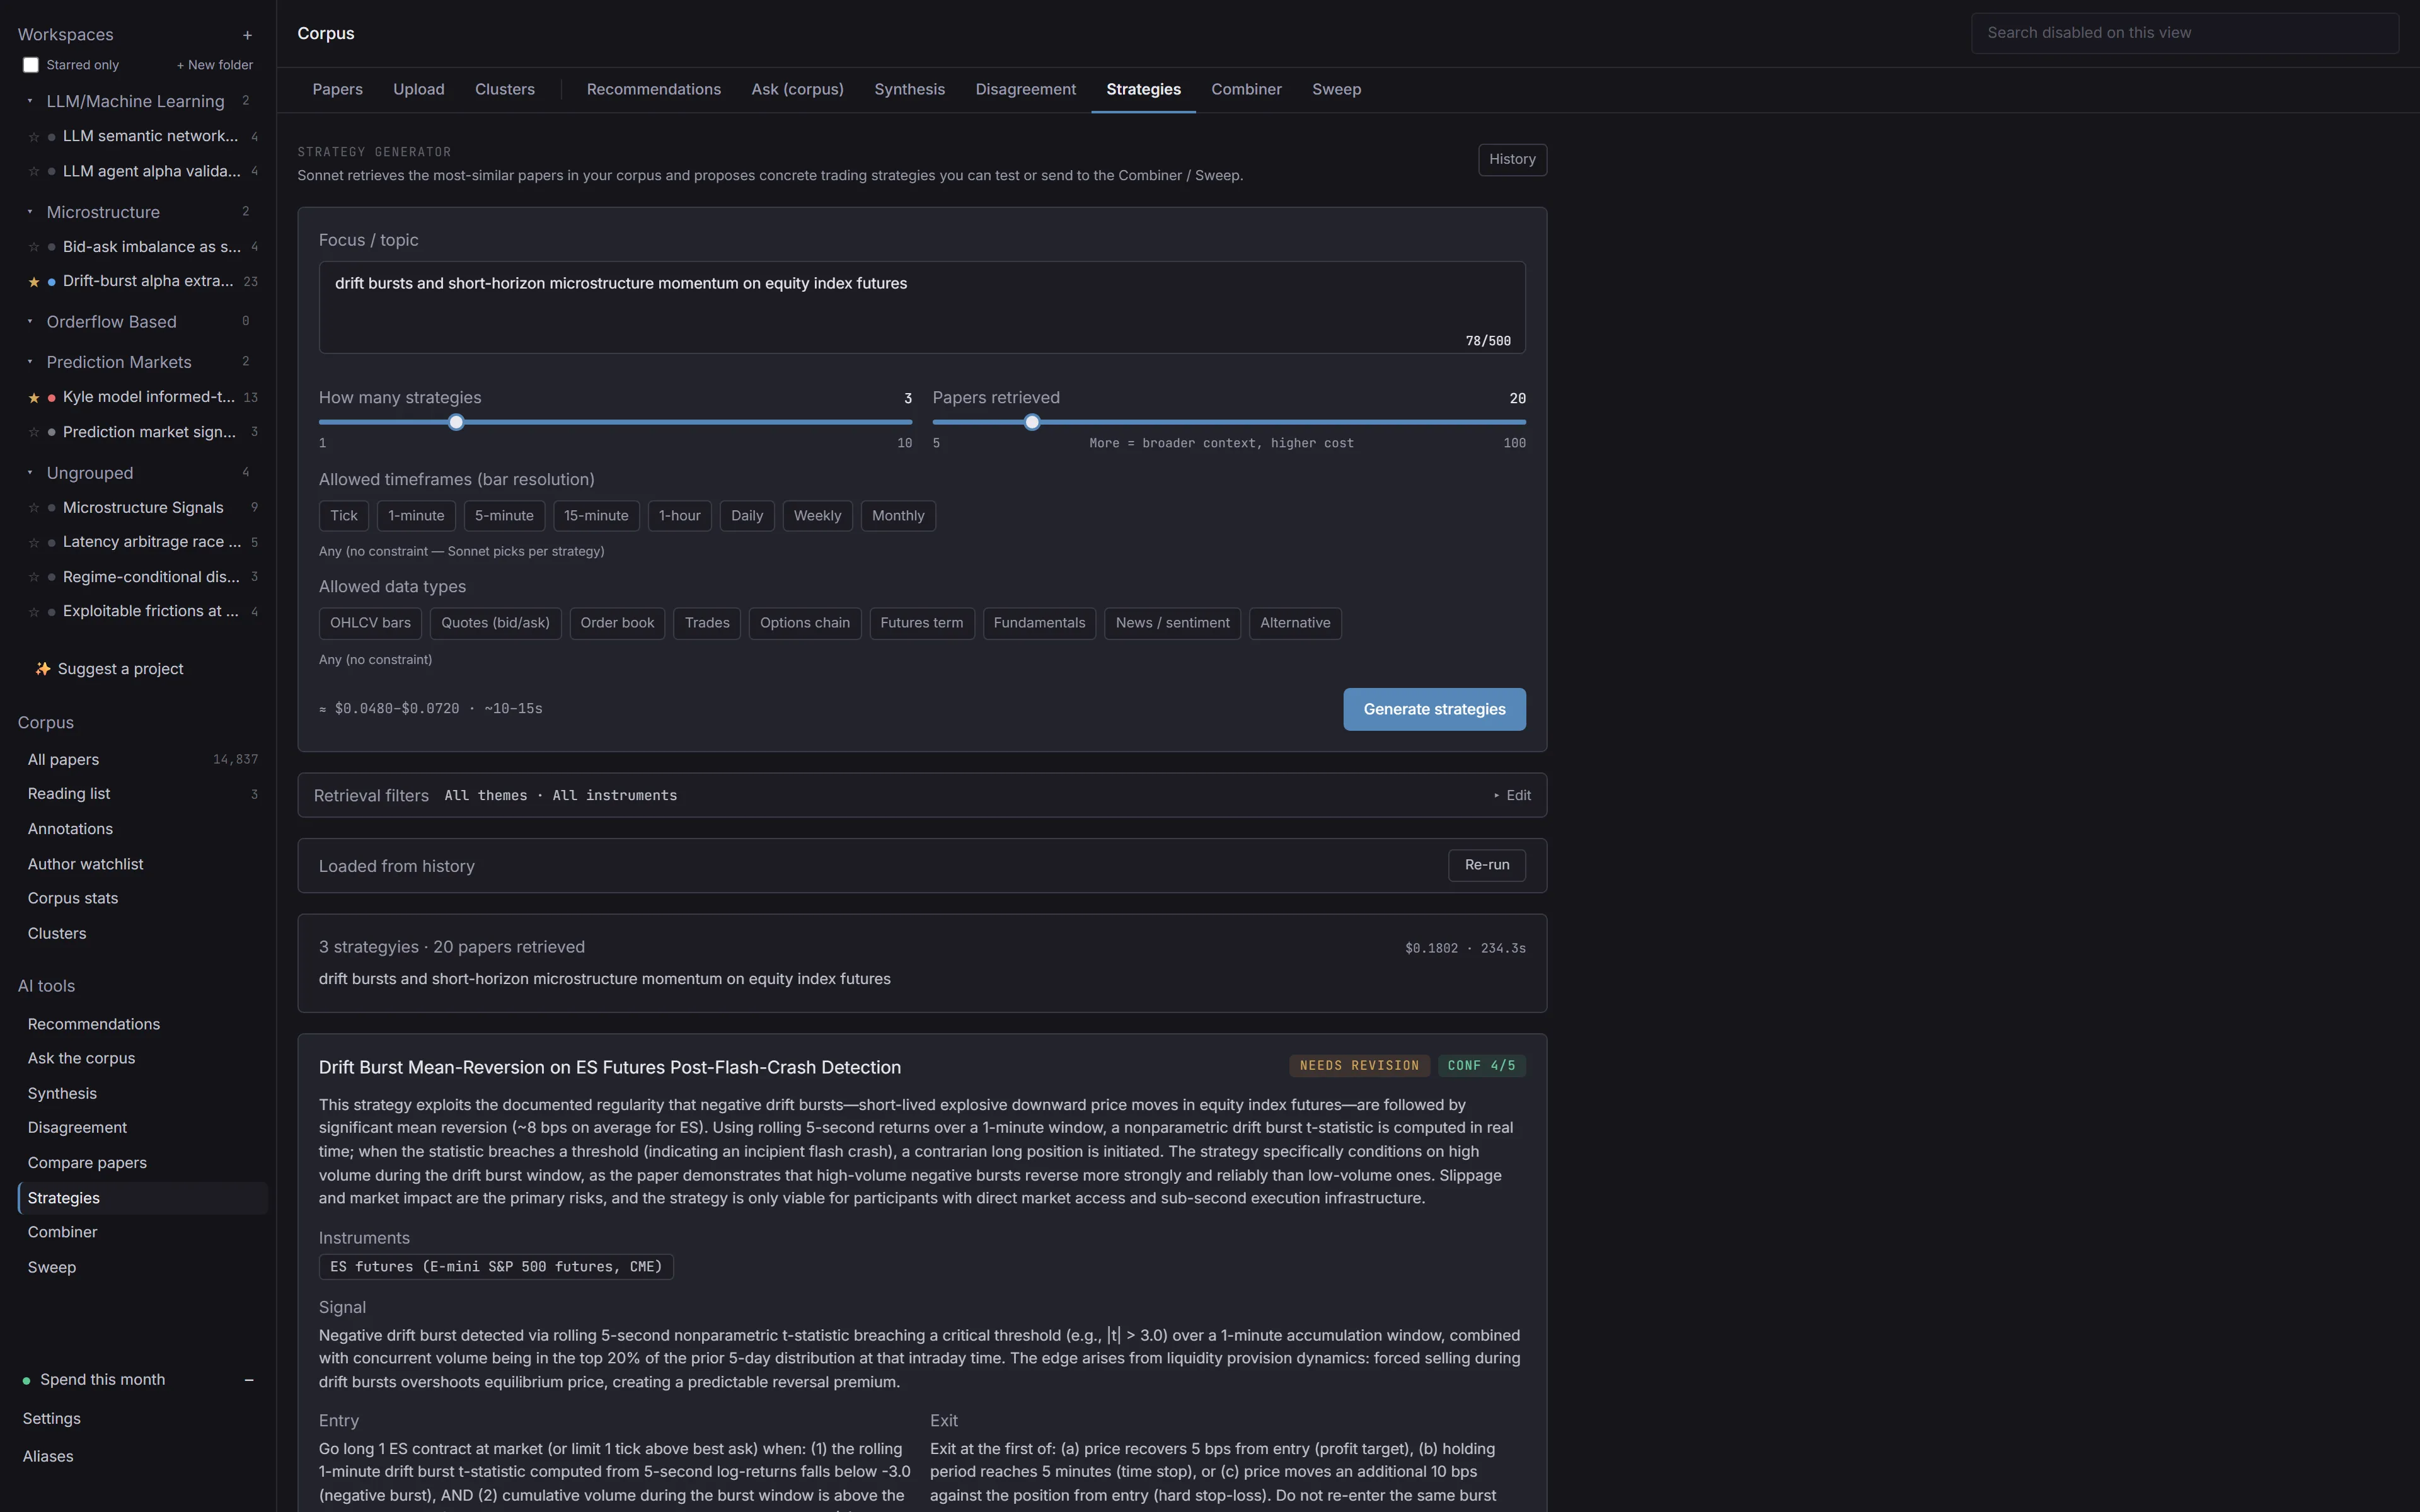Select the ES futures instrument tag

tap(496, 1267)
